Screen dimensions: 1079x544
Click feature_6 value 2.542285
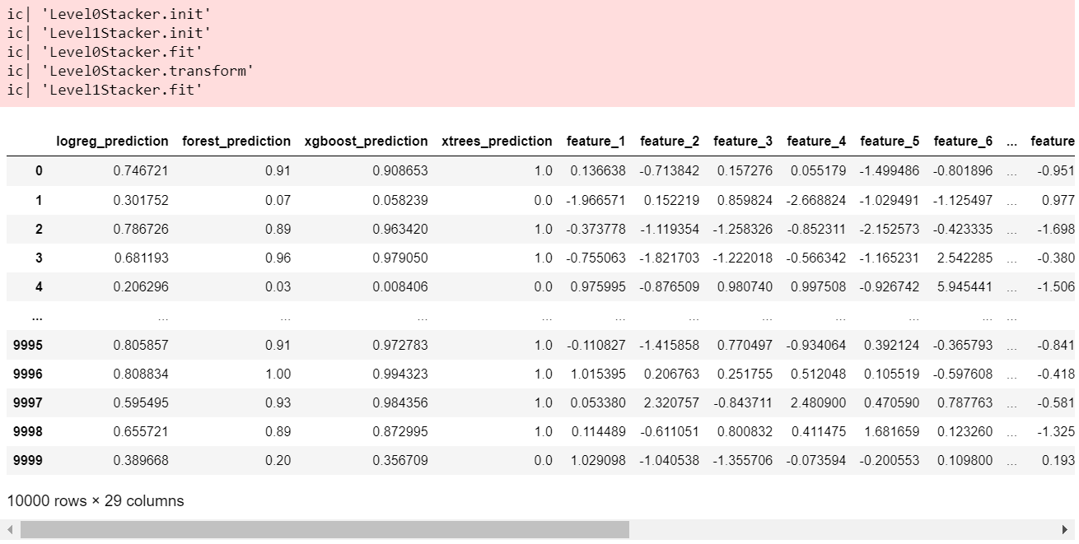tap(965, 258)
